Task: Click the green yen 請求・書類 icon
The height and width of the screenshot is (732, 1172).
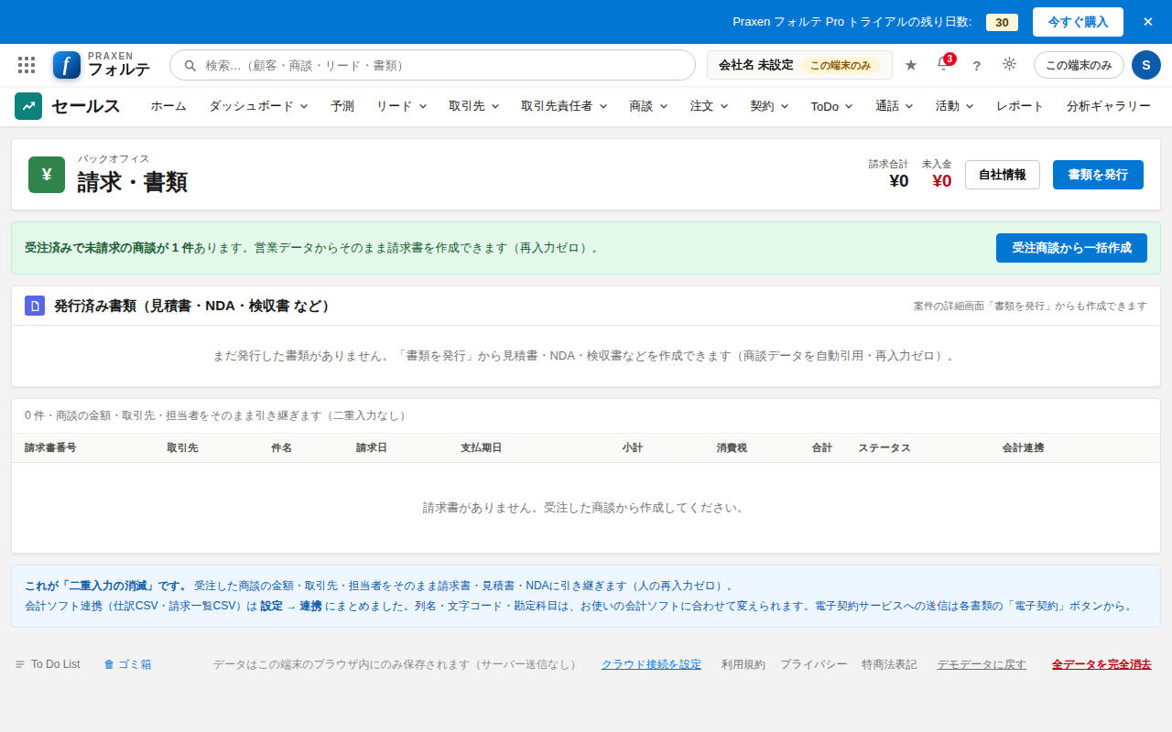Action: pos(47,175)
